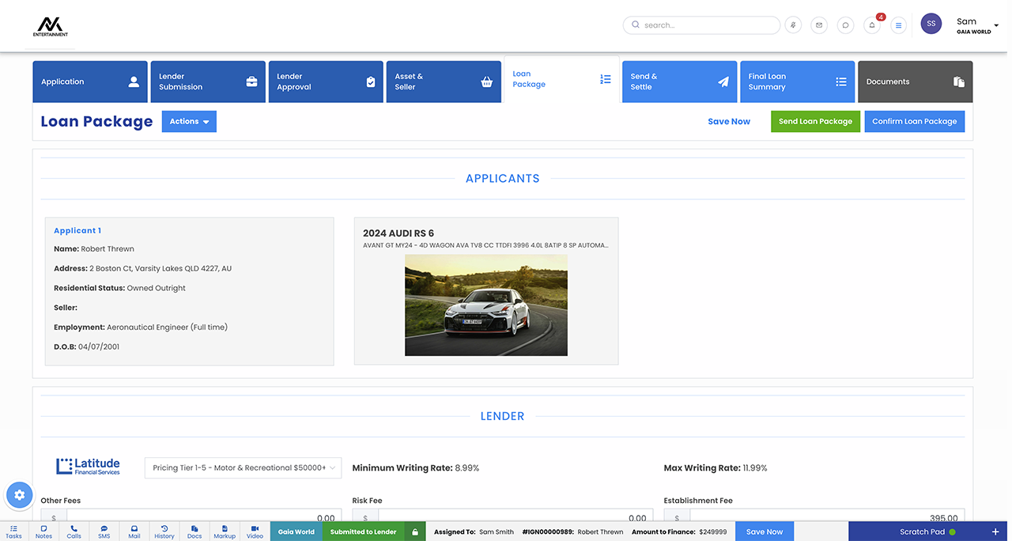Click the first round icon after search
The height and width of the screenshot is (541, 1012).
coord(793,25)
